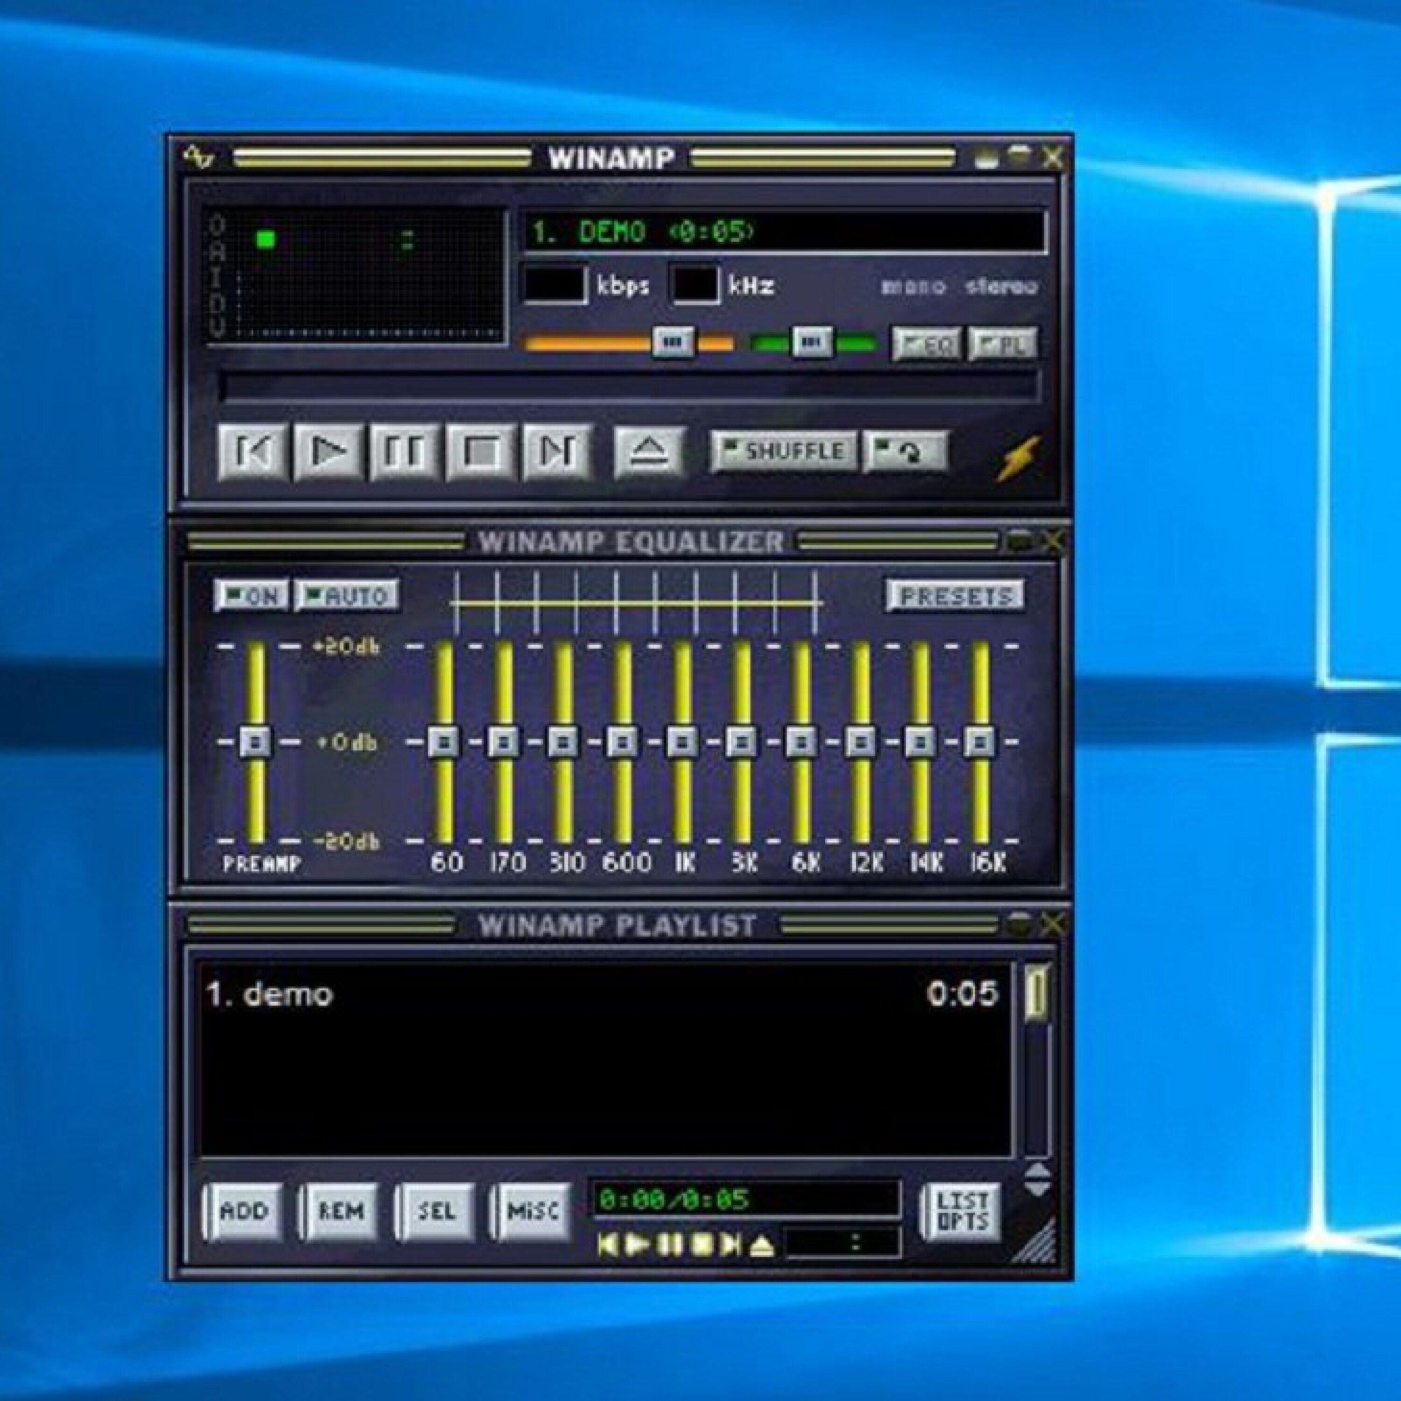The height and width of the screenshot is (1401, 1401).
Task: Open the Winamp main menu icon
Action: (198, 157)
